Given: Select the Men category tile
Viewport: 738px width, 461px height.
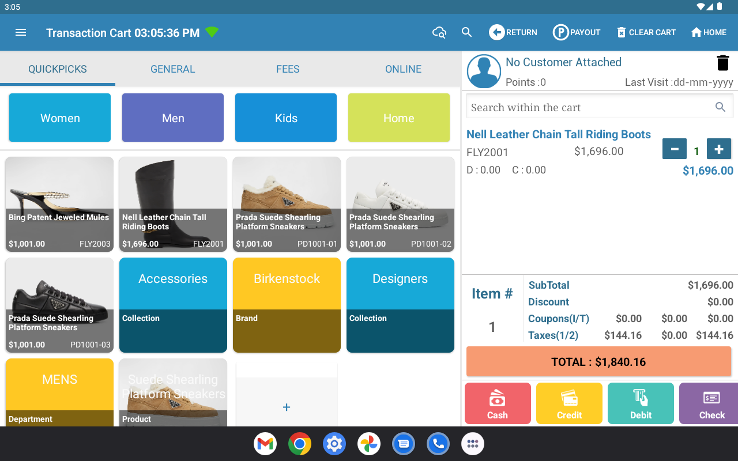Looking at the screenshot, I should tap(173, 118).
